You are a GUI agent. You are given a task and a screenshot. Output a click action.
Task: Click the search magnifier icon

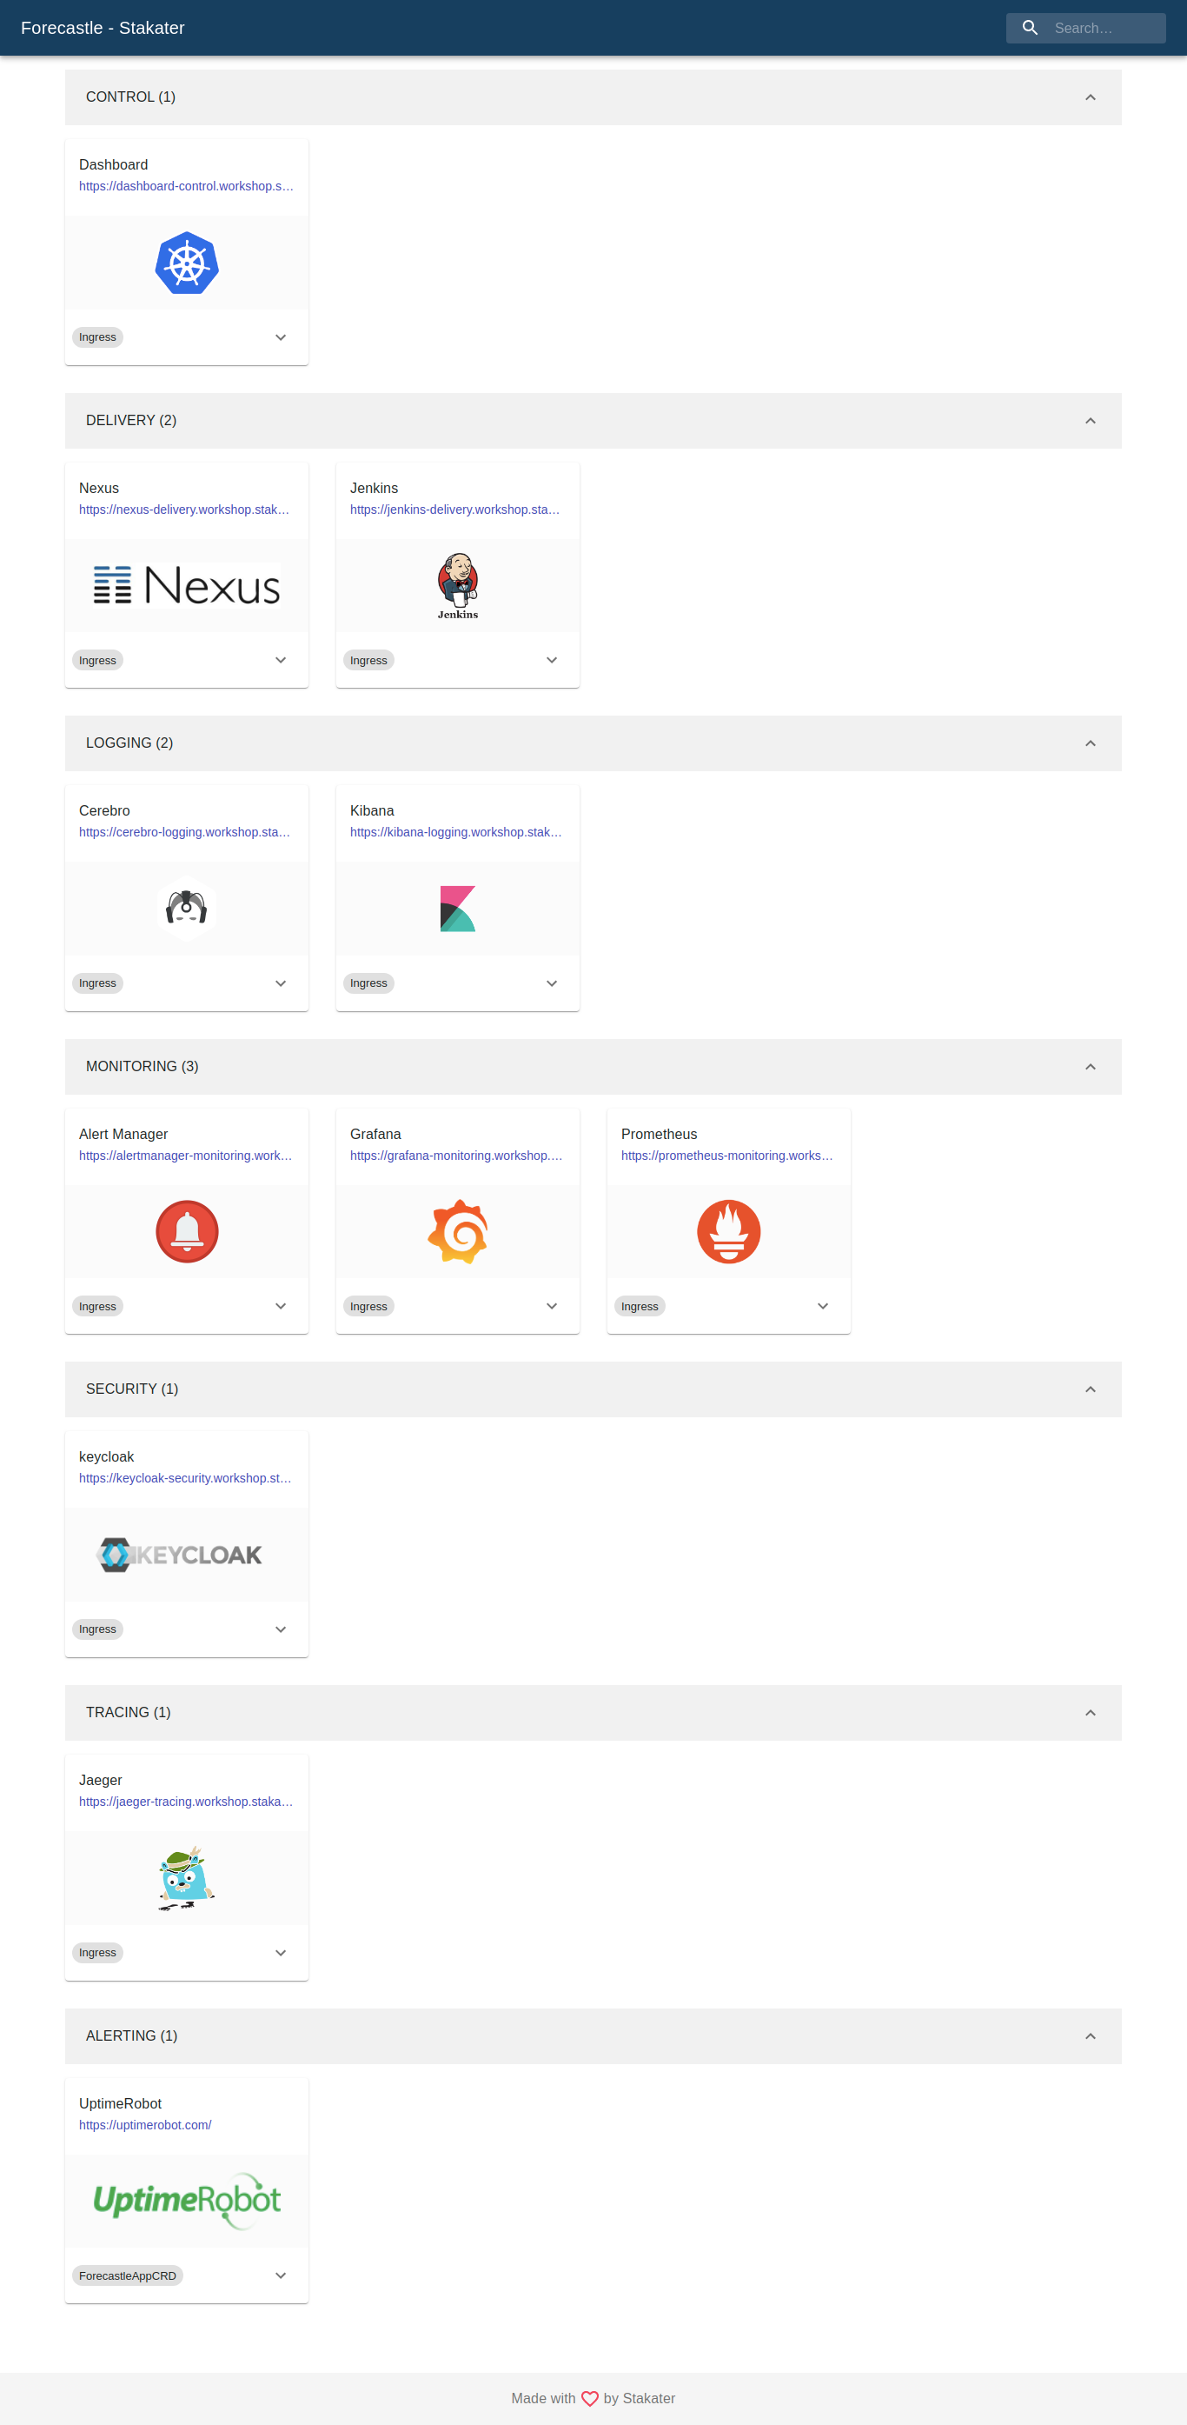(1030, 28)
